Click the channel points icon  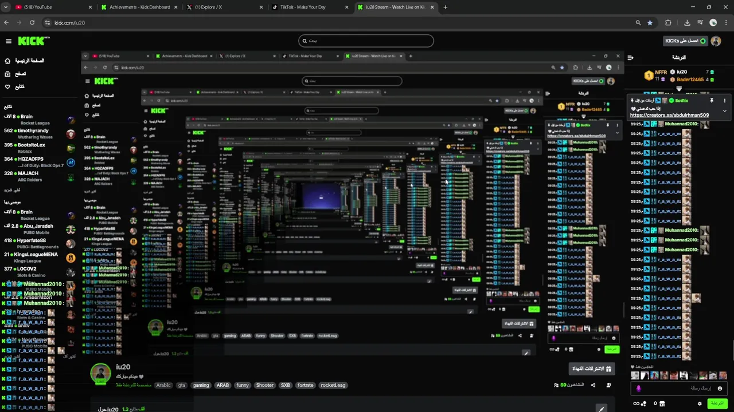click(643, 403)
